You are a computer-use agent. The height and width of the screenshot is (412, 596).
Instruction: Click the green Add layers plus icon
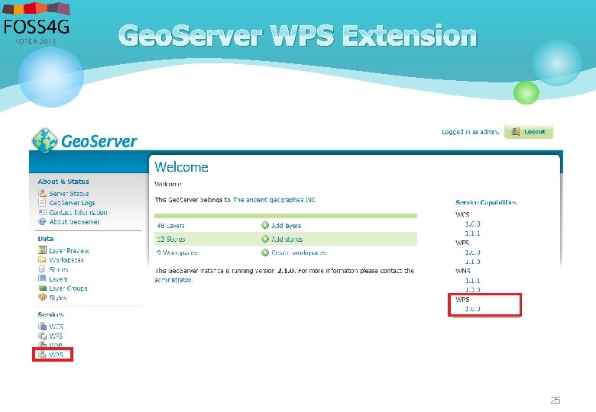tap(265, 225)
